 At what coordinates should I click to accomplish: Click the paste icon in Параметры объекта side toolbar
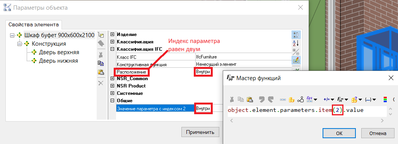click(101, 72)
